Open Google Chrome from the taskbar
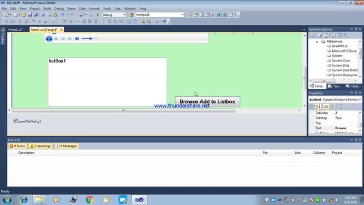The image size is (364, 205). click(90, 200)
